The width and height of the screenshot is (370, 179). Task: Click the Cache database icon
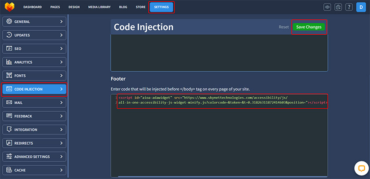coord(9,170)
